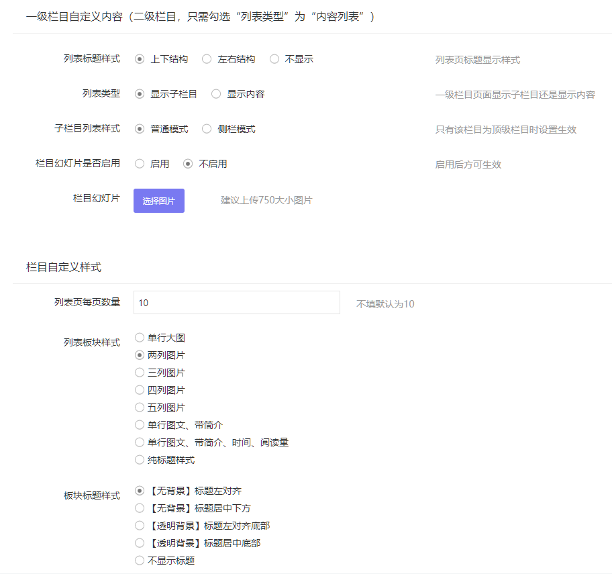Choose 侧栏模式 for sub-column list style
612x574 pixels.
[207, 129]
